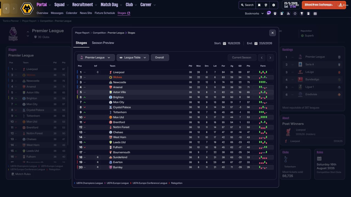Select the Stages tab in the dialog
Viewport: 351px width, 197px height.
coord(81,43)
